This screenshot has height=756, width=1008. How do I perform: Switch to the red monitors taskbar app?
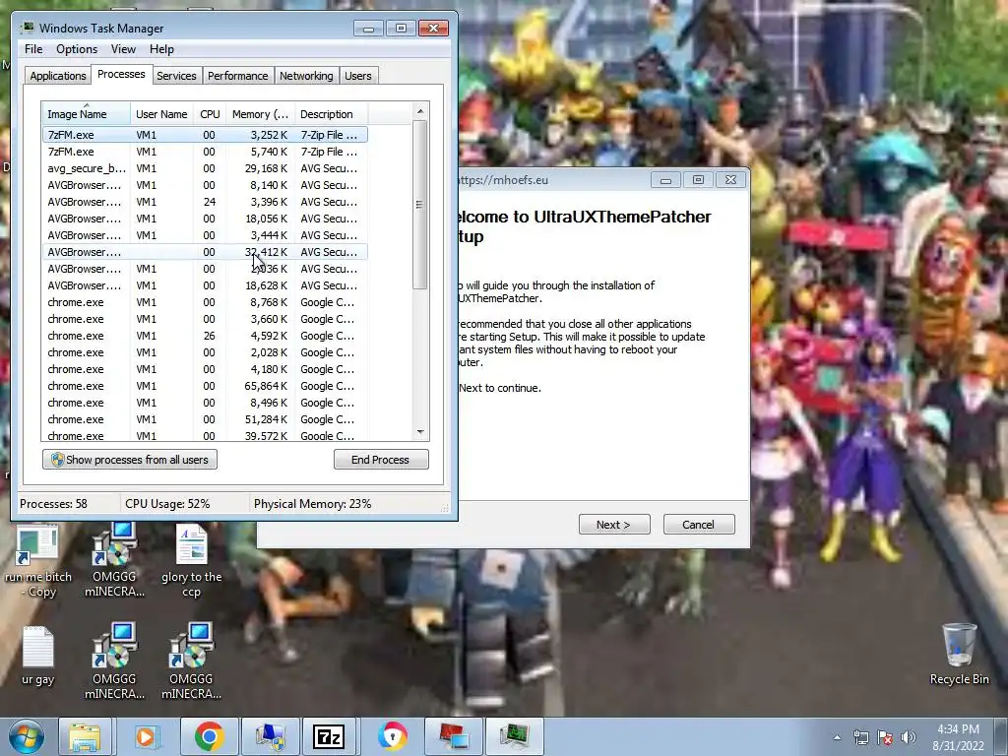tap(453, 736)
